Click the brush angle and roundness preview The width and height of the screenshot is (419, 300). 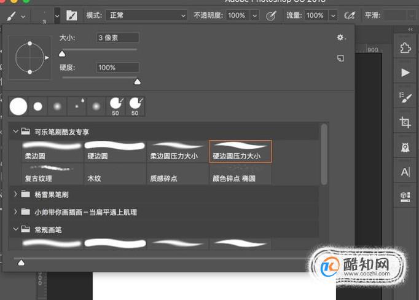click(x=29, y=58)
